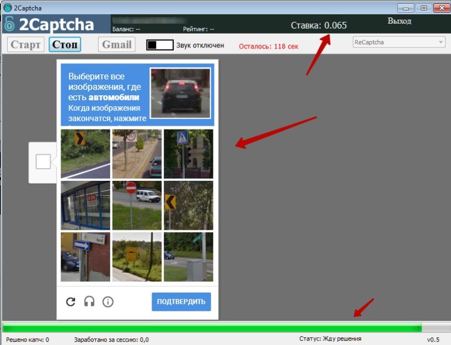Click the 2Captcha padlock logo in header
451x345 pixels.
[9, 24]
